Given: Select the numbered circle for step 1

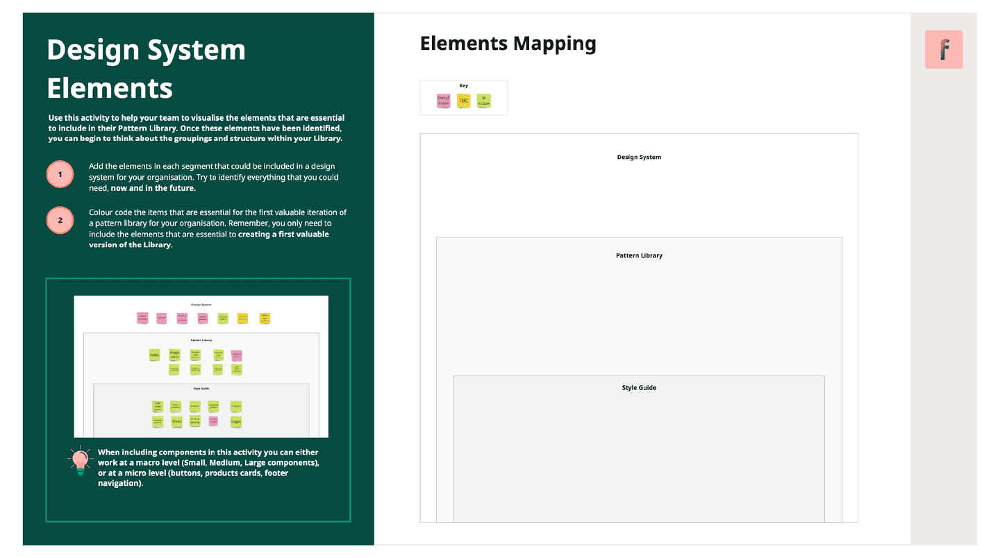Looking at the screenshot, I should 60,174.
